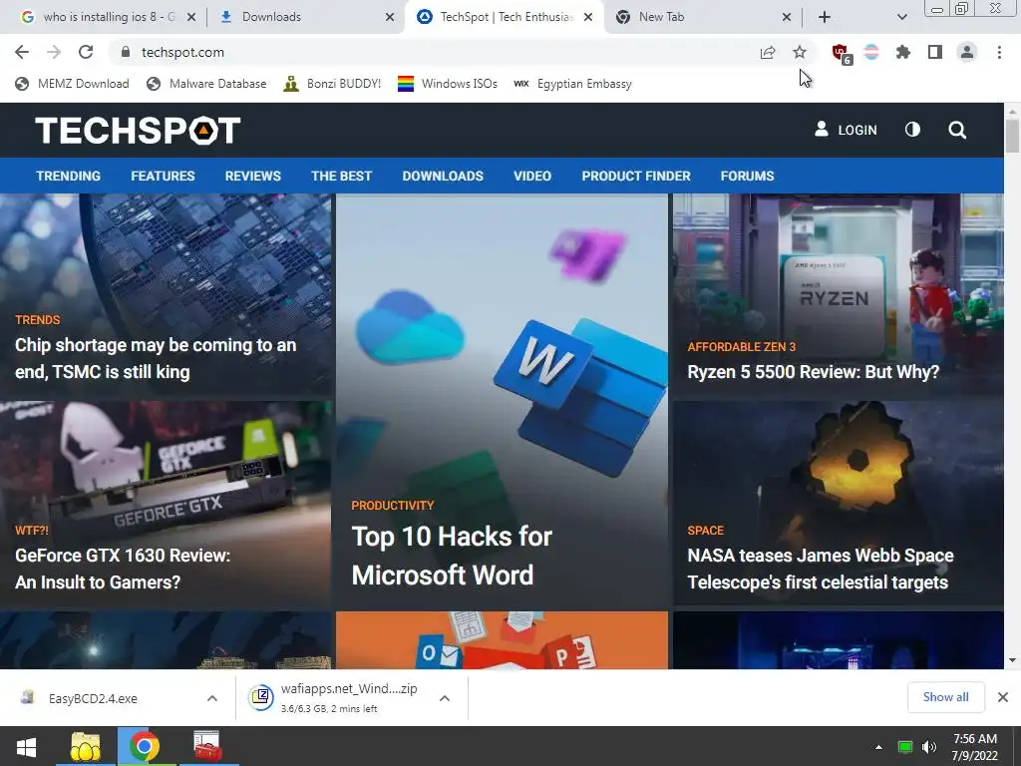This screenshot has height=766, width=1021.
Task: Open EasyBCD2.4.exe download item
Action: point(93,698)
